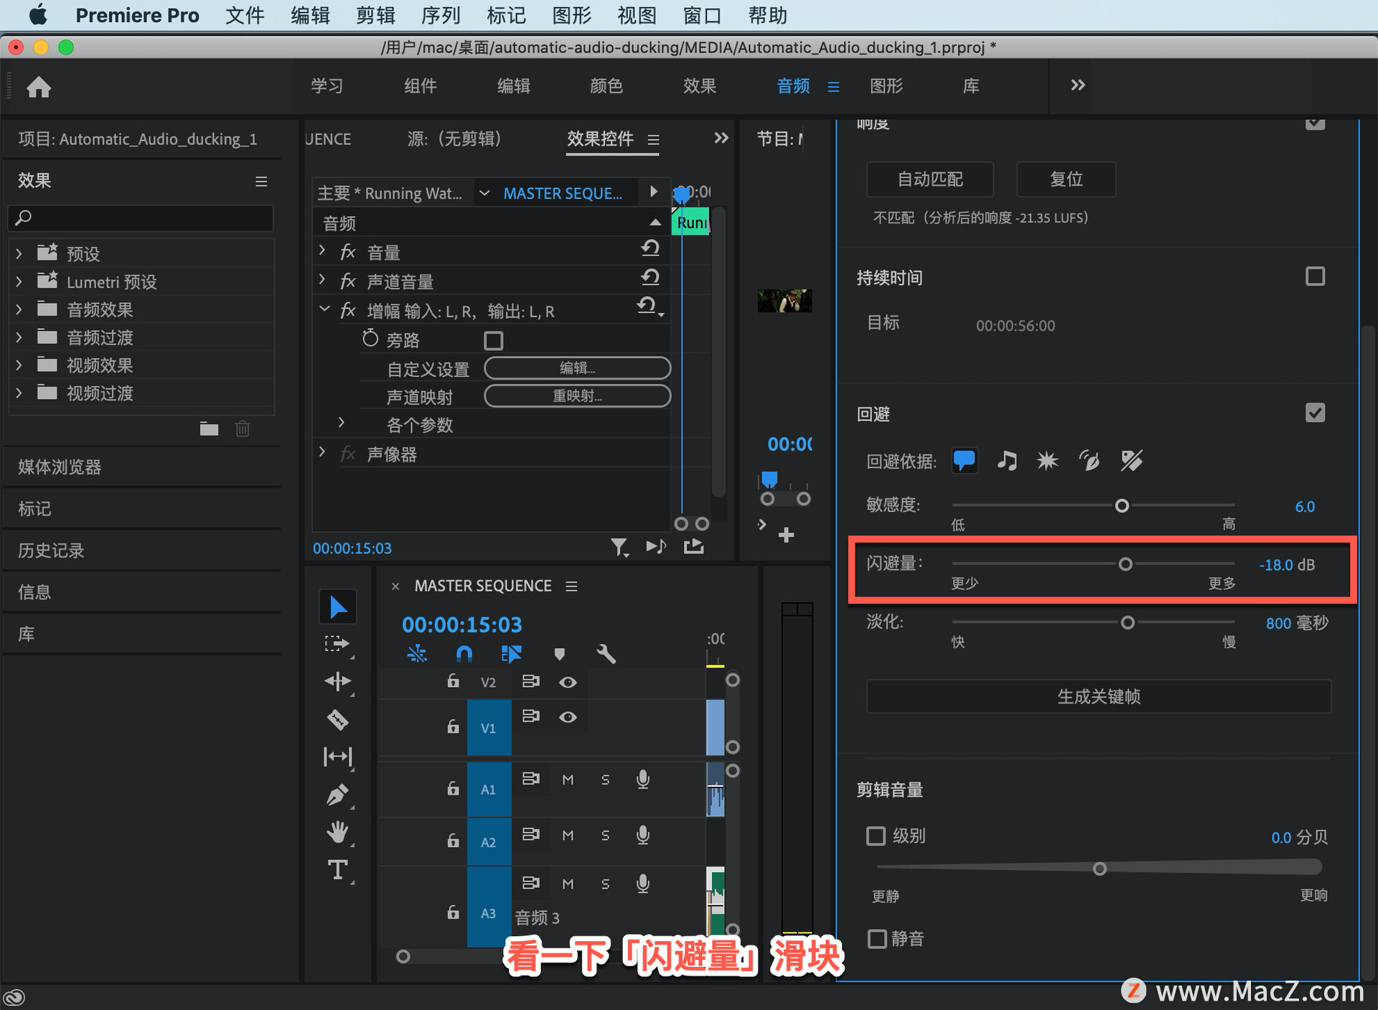1378x1010 pixels.
Task: Toggle linked selection in timeline
Action: coord(511,654)
